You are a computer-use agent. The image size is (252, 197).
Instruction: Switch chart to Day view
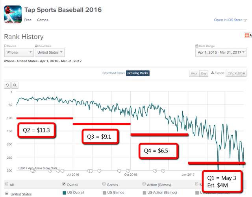point(204,73)
